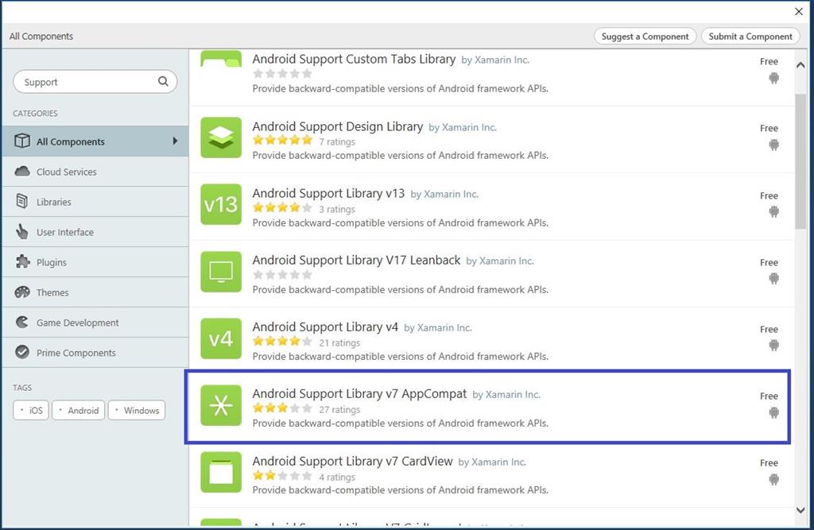Click the '4 ratings' text
The width and height of the screenshot is (814, 530).
point(337,477)
